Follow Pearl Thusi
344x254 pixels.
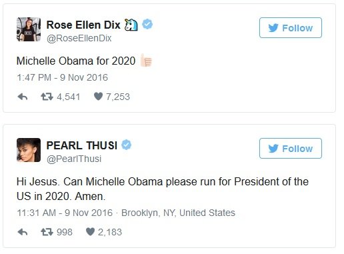[x=291, y=149]
